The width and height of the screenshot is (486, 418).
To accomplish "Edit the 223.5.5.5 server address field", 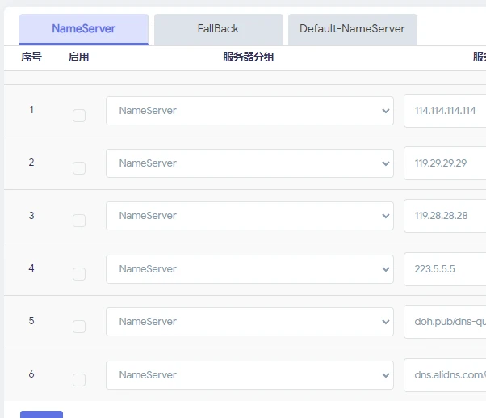I will coord(445,269).
